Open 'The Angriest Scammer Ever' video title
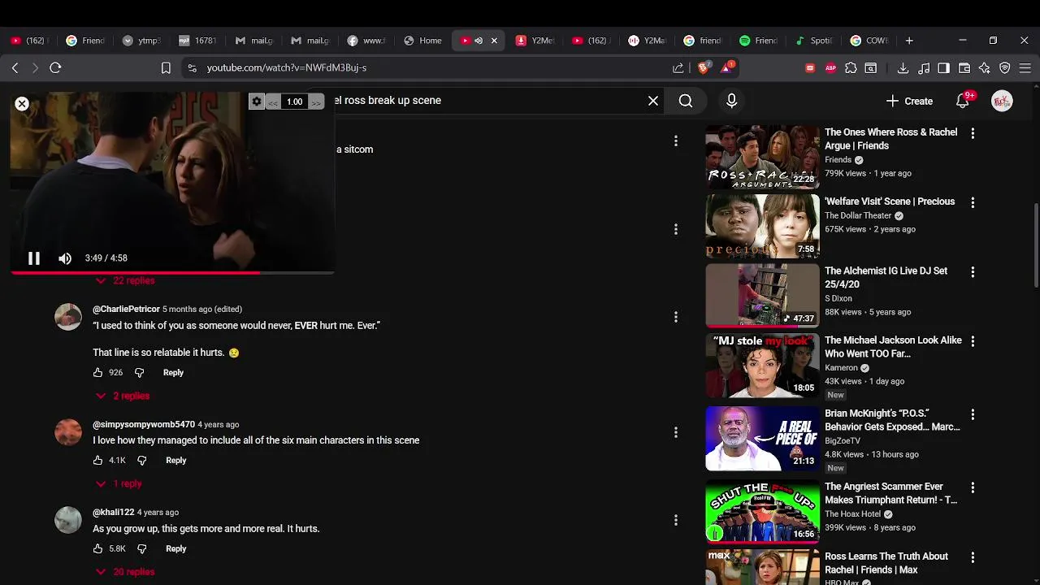Image resolution: width=1040 pixels, height=585 pixels. 890,493
